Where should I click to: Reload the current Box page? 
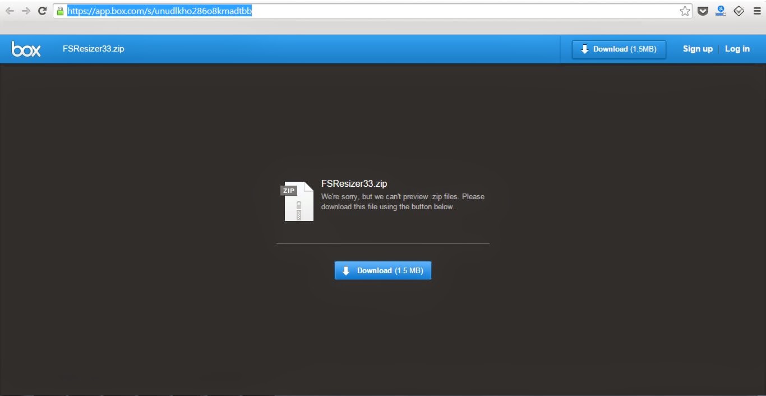[x=42, y=11]
